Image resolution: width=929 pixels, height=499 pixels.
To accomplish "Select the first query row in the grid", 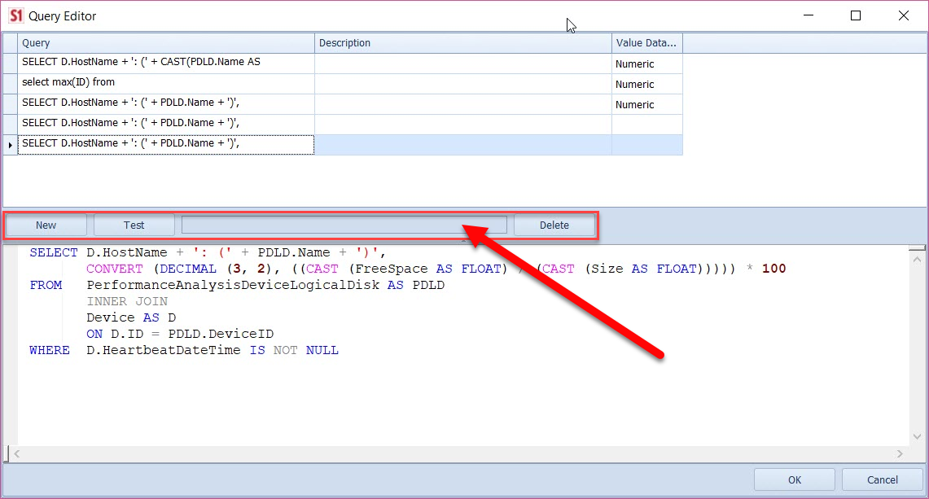I will click(163, 63).
